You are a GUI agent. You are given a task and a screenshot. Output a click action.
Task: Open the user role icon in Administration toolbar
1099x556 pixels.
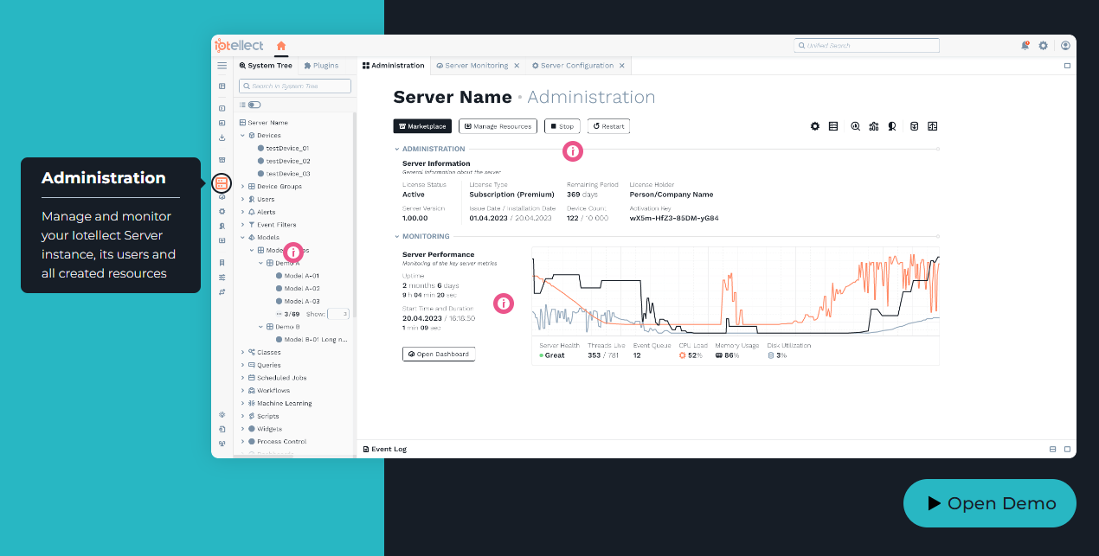(x=892, y=126)
